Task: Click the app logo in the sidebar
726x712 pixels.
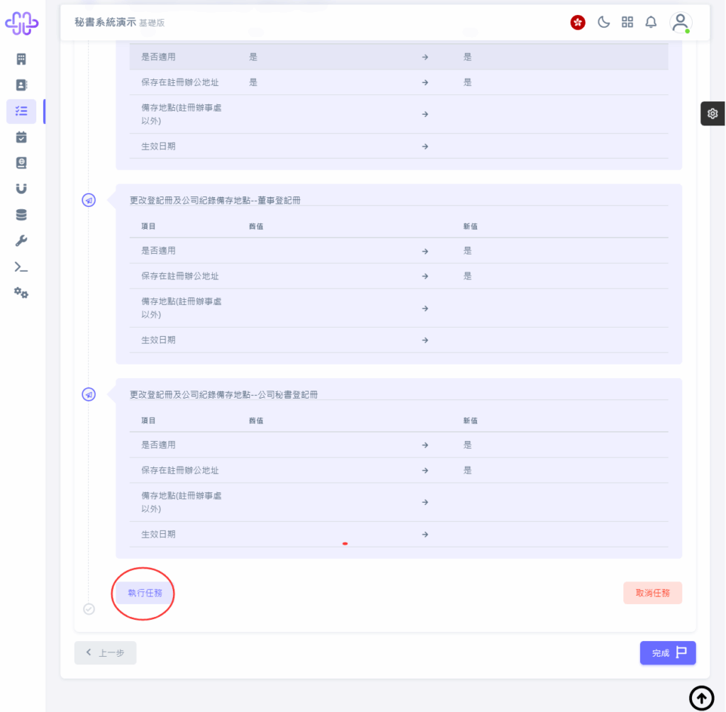Action: pyautogui.click(x=21, y=23)
